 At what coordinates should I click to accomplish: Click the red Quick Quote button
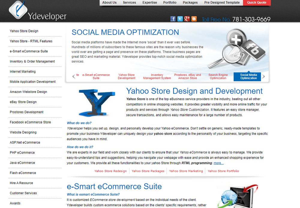[x=257, y=3]
